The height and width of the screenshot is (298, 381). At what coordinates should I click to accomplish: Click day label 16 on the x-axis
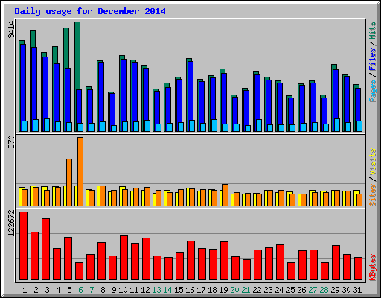pyautogui.click(x=190, y=290)
